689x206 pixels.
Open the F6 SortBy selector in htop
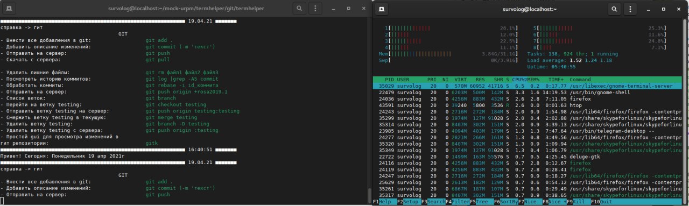pos(505,202)
